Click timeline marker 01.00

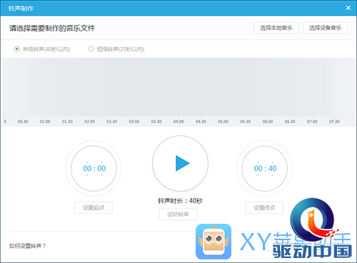point(45,122)
